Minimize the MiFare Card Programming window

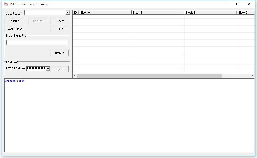[x=226, y=4]
